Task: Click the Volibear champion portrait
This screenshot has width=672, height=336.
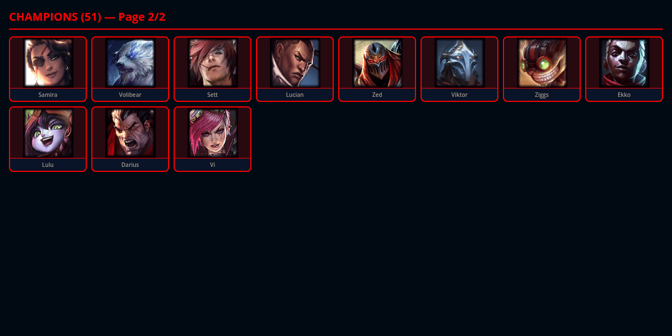Action: click(x=130, y=63)
